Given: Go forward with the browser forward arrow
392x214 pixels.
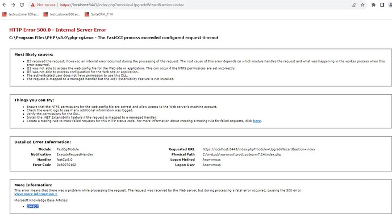Looking at the screenshot, I should coord(13,5).
